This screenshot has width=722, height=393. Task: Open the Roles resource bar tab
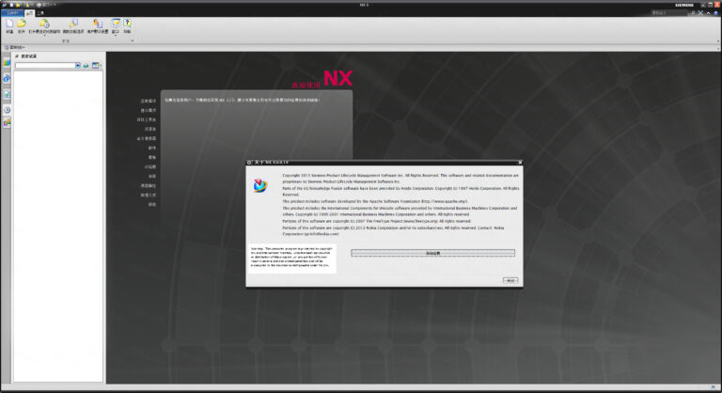pos(7,122)
